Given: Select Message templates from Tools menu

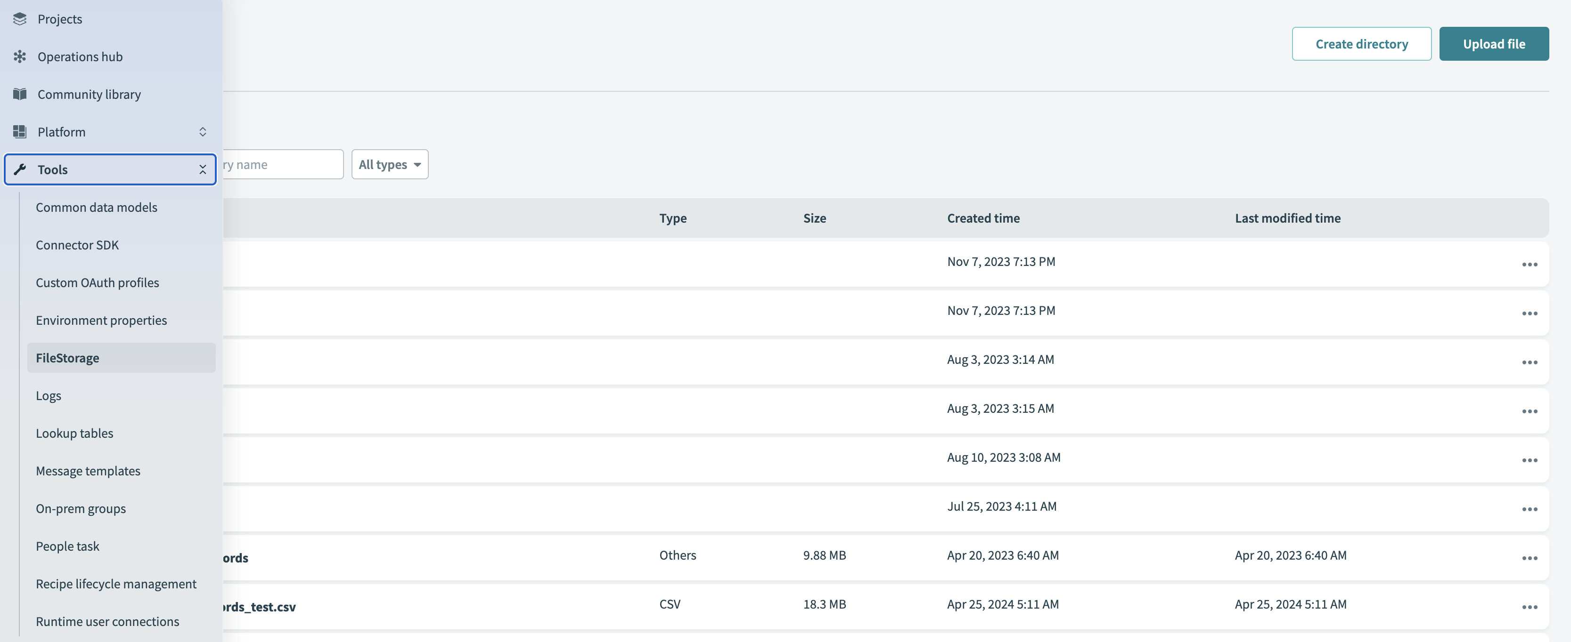Looking at the screenshot, I should (x=87, y=471).
